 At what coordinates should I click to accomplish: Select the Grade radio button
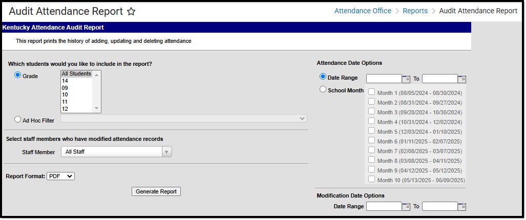click(x=18, y=75)
